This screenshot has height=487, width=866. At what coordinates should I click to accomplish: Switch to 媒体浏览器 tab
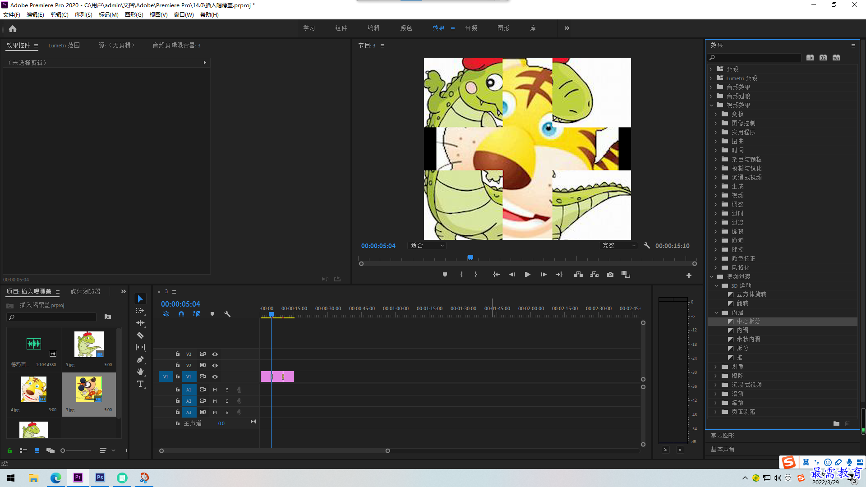85,292
